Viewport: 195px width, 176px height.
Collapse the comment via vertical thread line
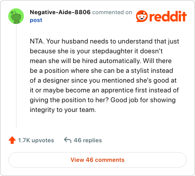tap(16, 76)
